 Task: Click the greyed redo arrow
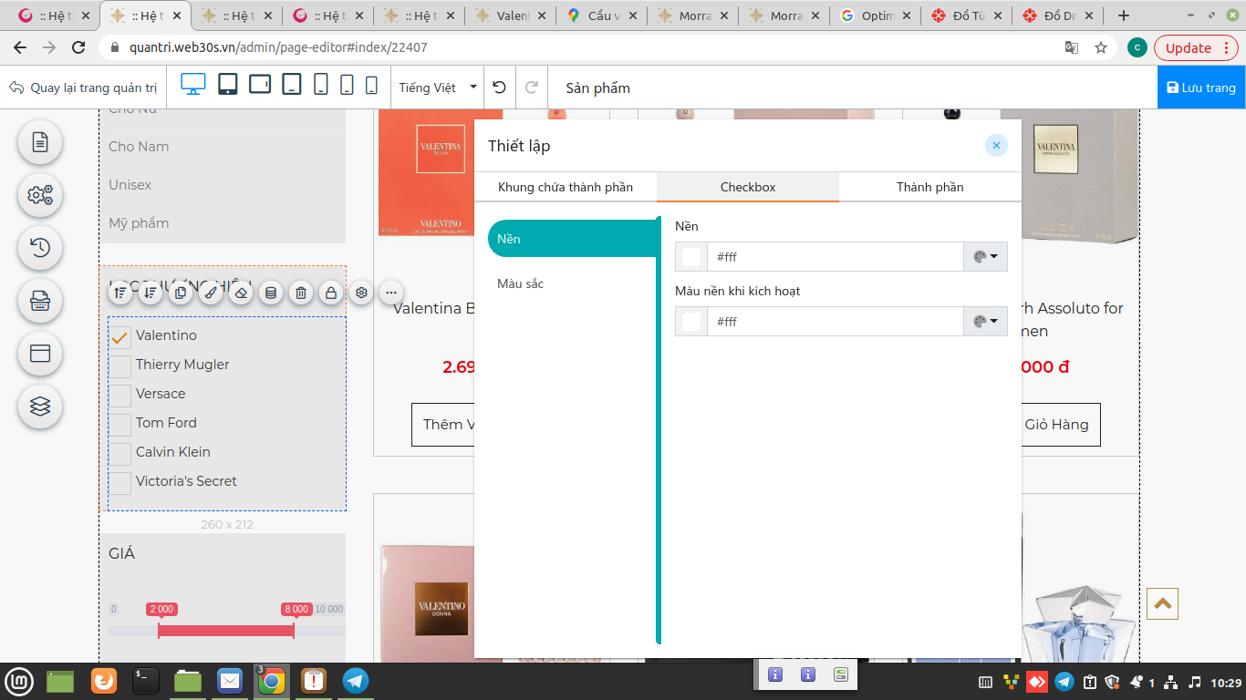(x=532, y=87)
